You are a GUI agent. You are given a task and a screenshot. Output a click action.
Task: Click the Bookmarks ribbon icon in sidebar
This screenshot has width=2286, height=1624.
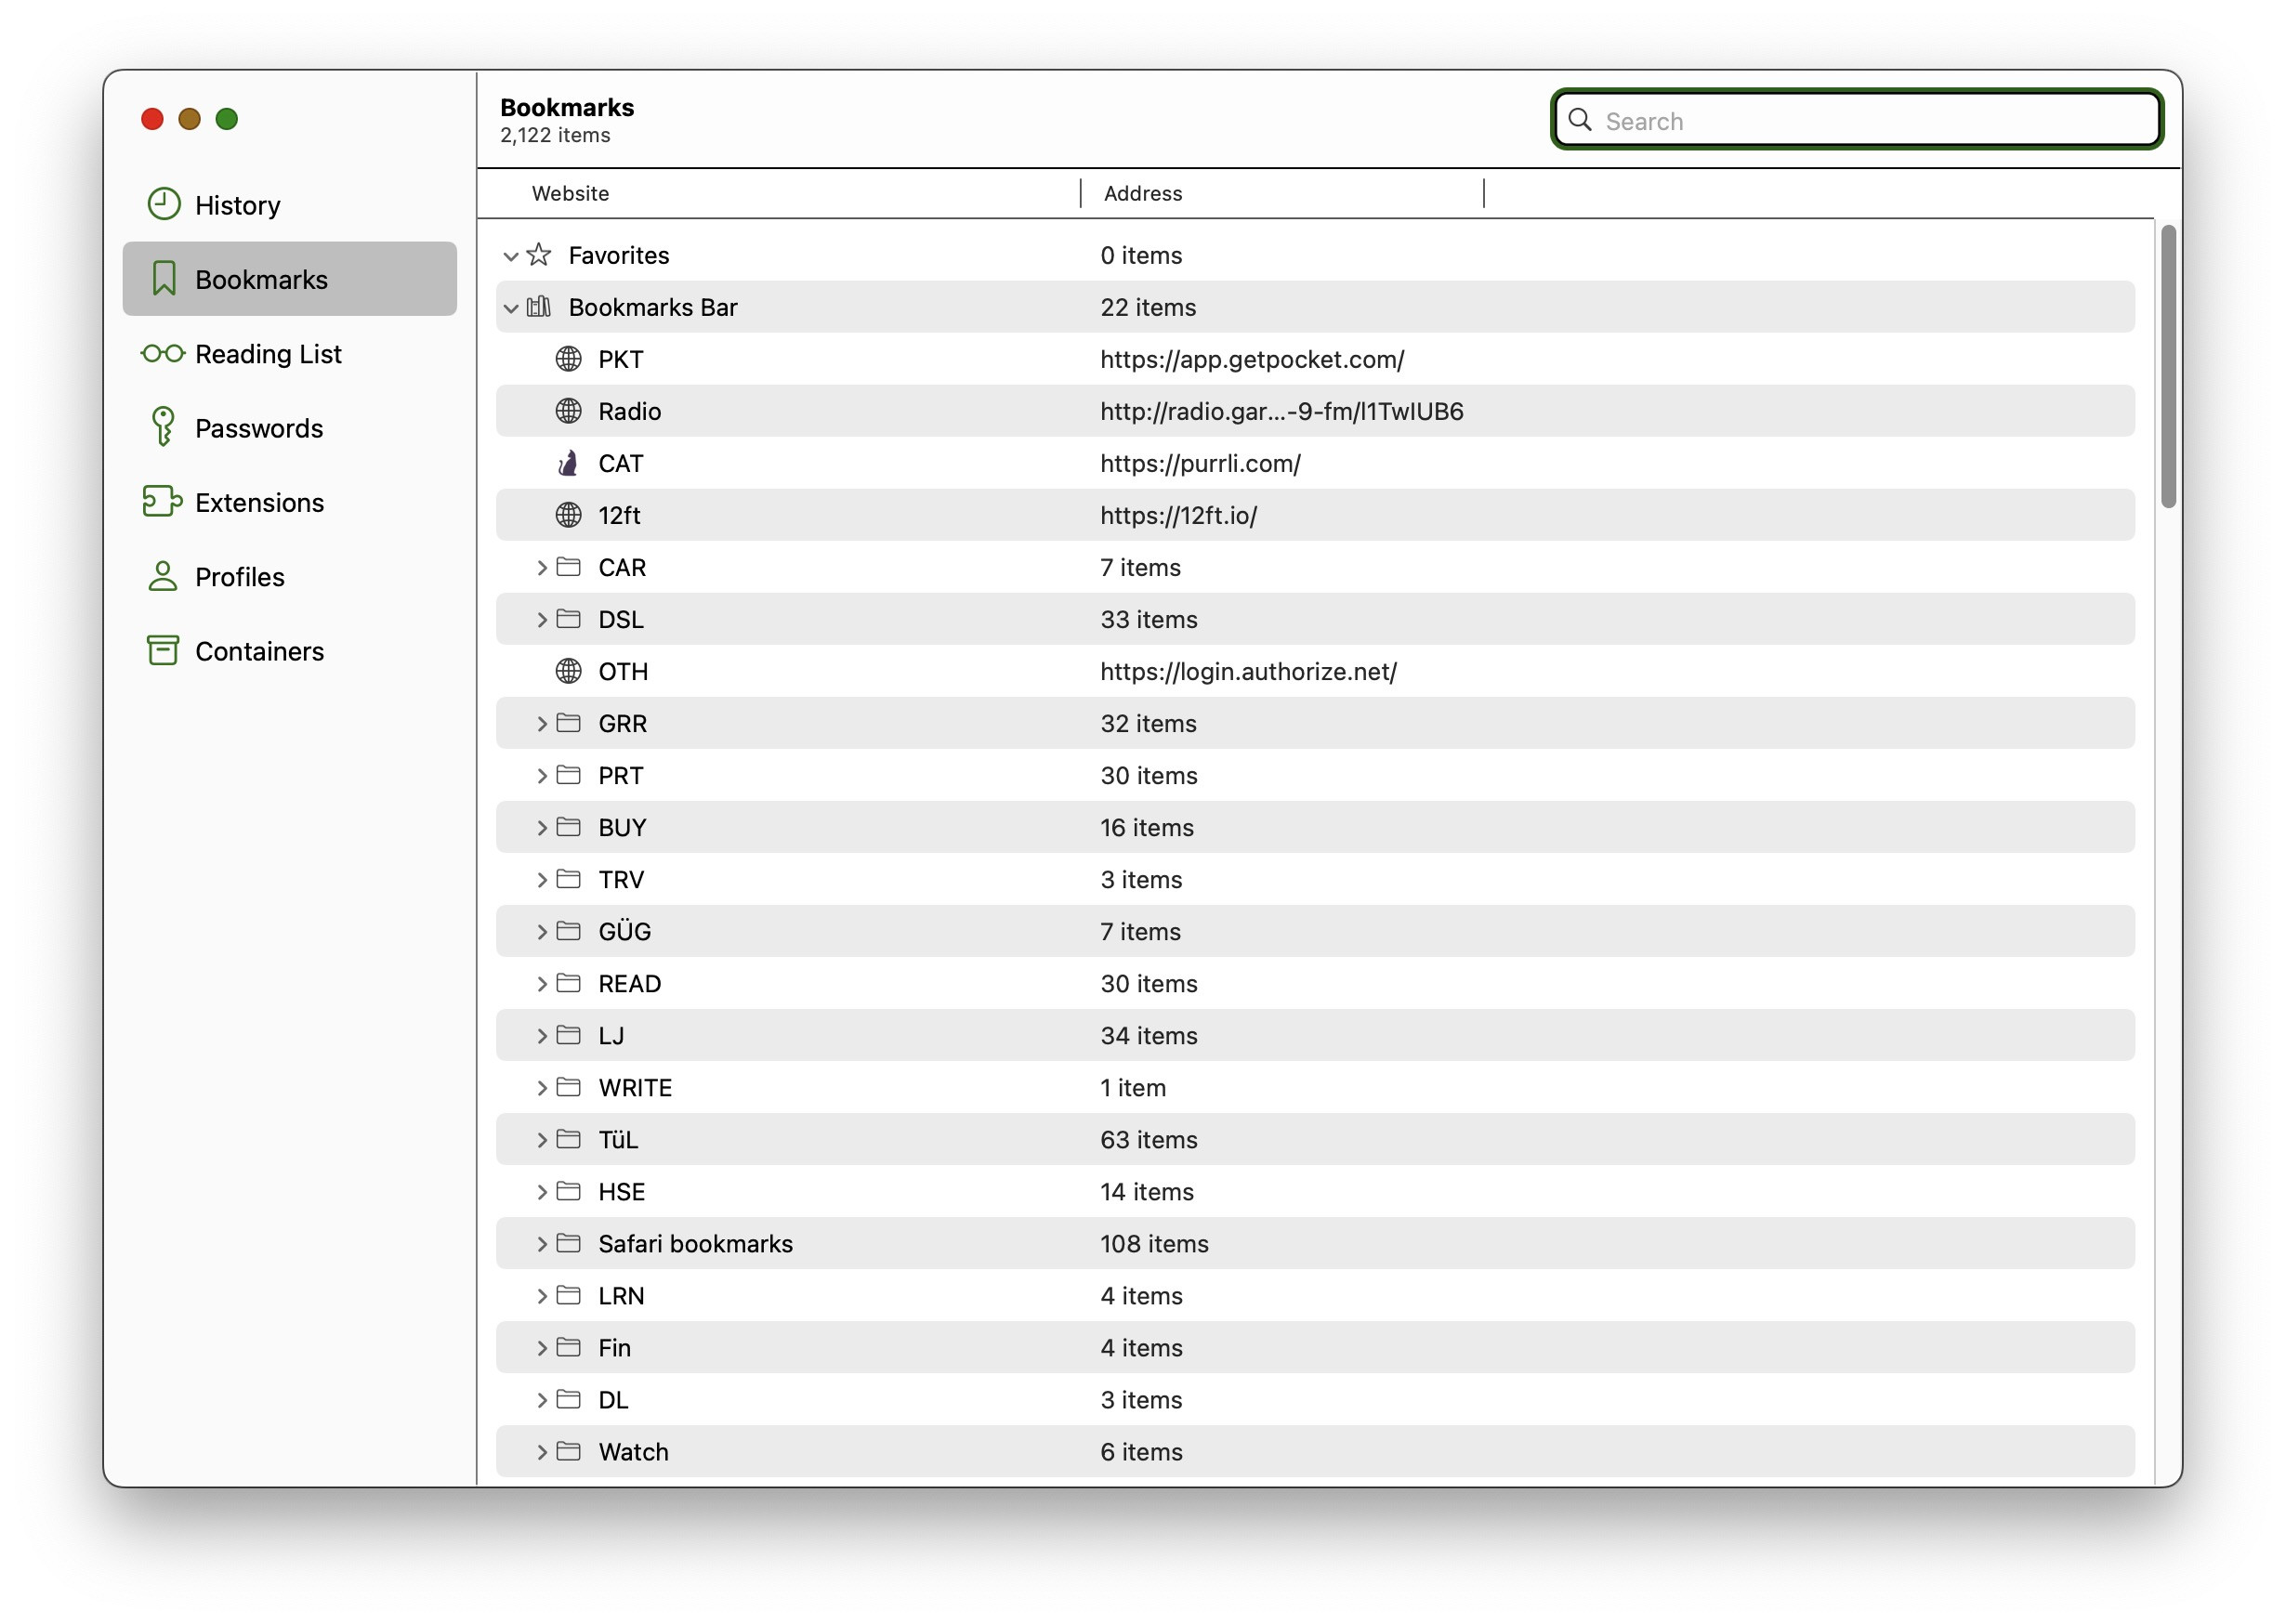click(x=164, y=279)
